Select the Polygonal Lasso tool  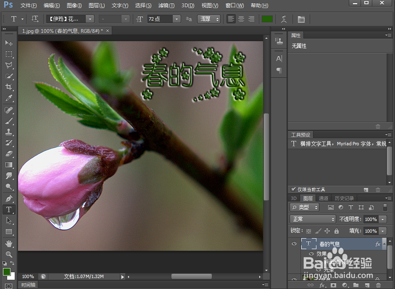9,65
